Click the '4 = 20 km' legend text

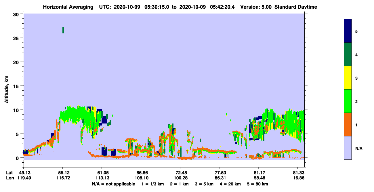tap(230, 184)
